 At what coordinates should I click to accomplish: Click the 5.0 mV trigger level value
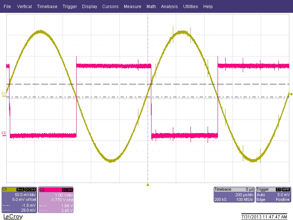coord(283,195)
